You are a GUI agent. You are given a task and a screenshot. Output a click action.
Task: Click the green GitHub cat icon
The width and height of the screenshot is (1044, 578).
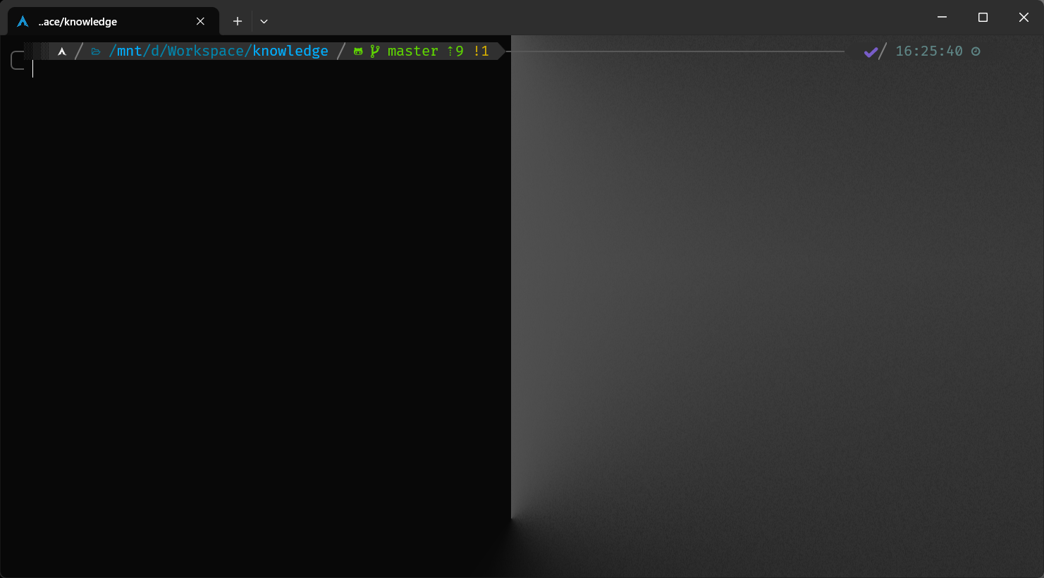click(x=358, y=51)
